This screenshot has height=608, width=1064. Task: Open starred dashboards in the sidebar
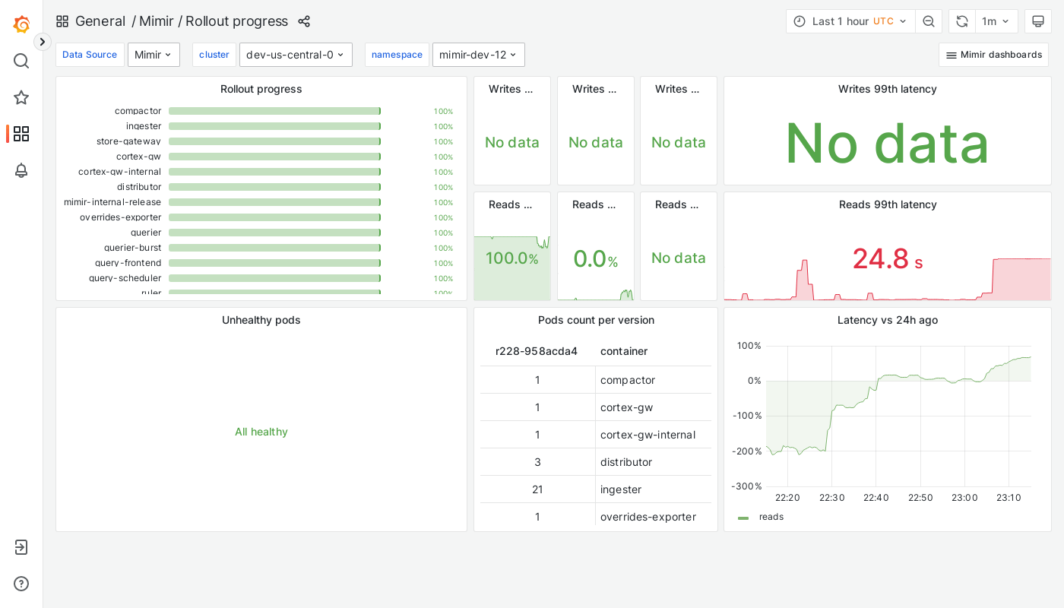[x=21, y=97]
